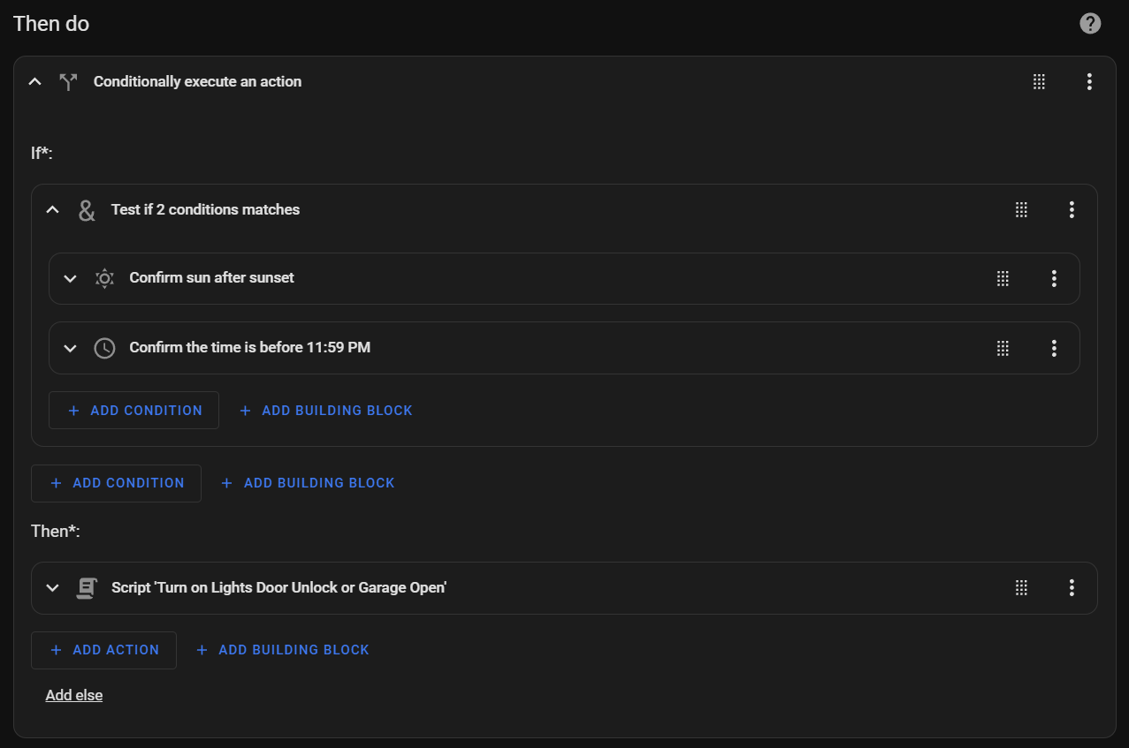Viewport: 1129px width, 748px height.
Task: Open overflow menu for time before 11:59 PM
Action: point(1054,348)
